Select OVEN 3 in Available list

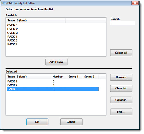click(x=13, y=33)
